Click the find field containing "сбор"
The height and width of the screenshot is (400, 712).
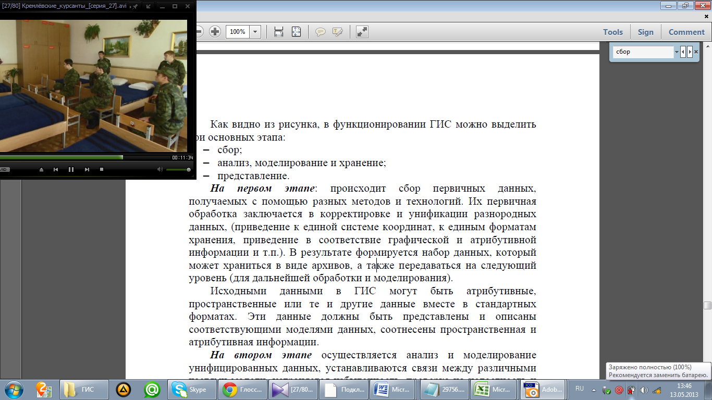click(x=643, y=52)
